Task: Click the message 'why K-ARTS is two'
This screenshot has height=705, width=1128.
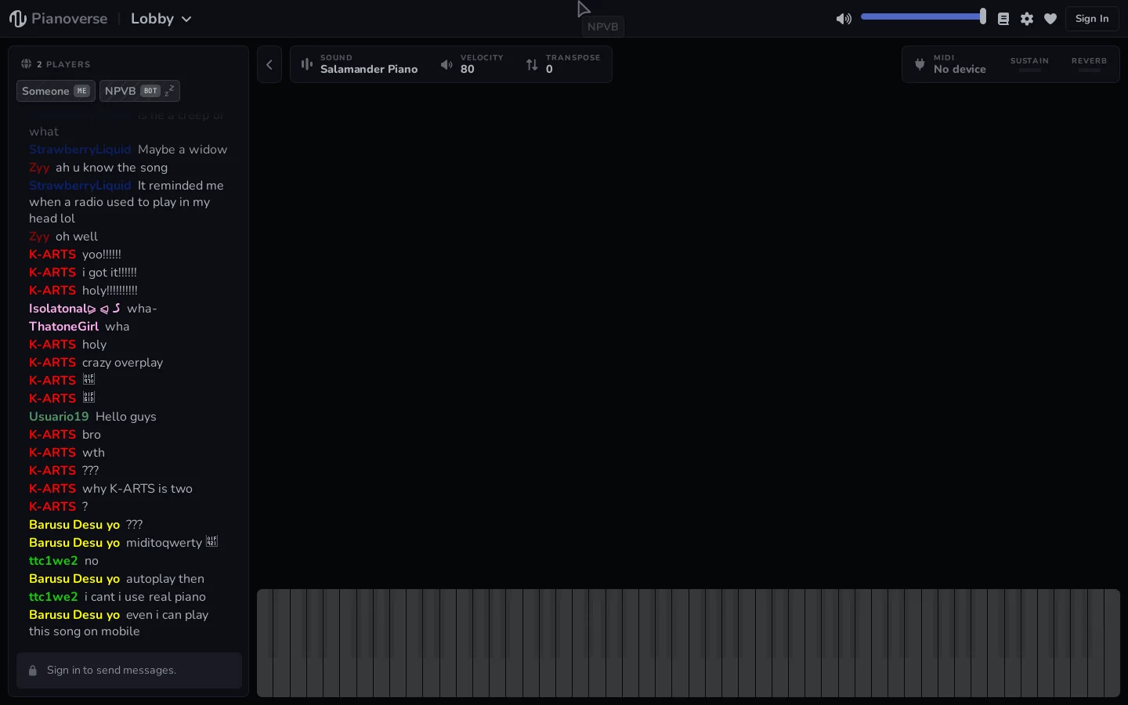Action: coord(137,489)
